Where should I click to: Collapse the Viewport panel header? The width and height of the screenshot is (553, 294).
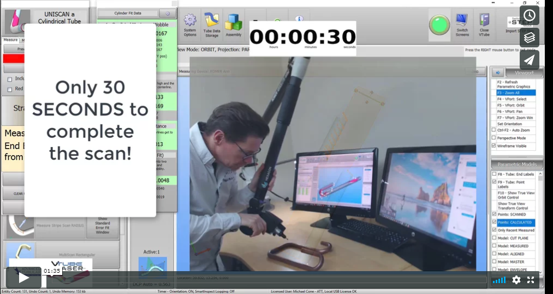click(520, 72)
